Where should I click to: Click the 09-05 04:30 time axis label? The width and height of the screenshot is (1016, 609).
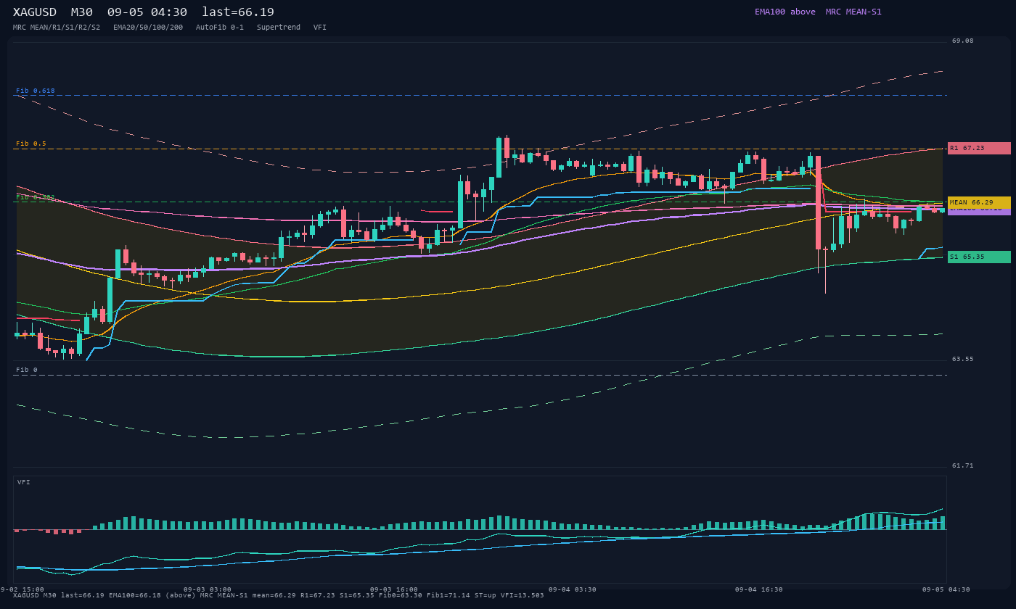click(946, 589)
